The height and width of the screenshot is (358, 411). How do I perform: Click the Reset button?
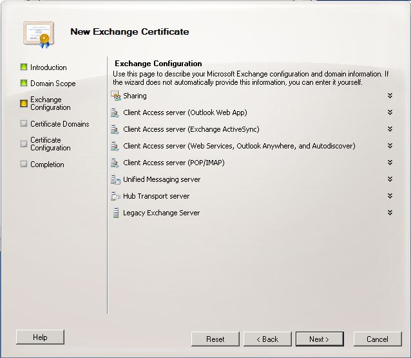pos(215,339)
